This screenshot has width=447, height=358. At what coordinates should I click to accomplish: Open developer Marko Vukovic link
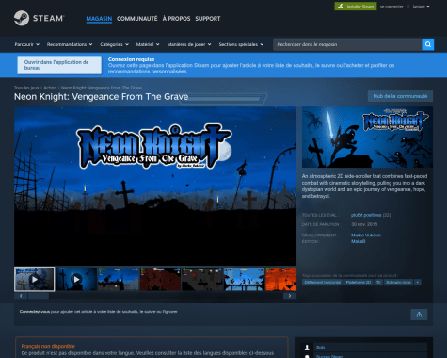coord(366,235)
